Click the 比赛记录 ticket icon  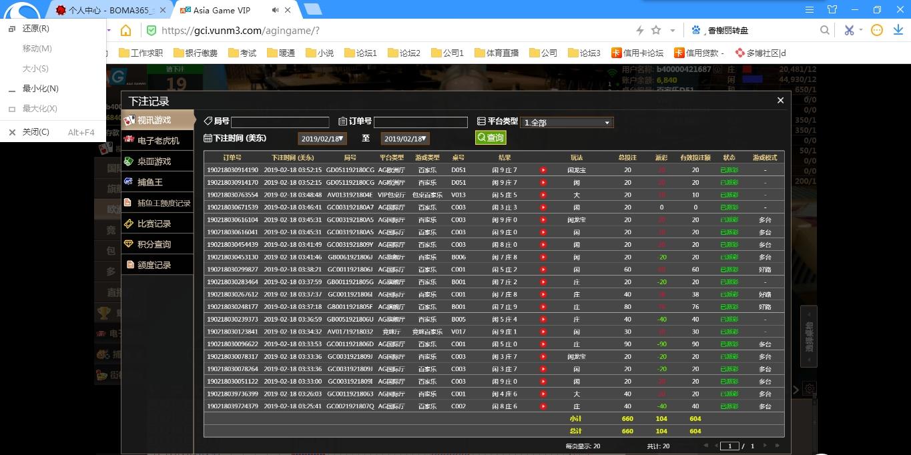click(x=129, y=223)
